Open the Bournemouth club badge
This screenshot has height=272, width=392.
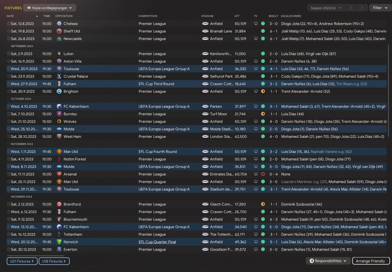tap(59, 219)
